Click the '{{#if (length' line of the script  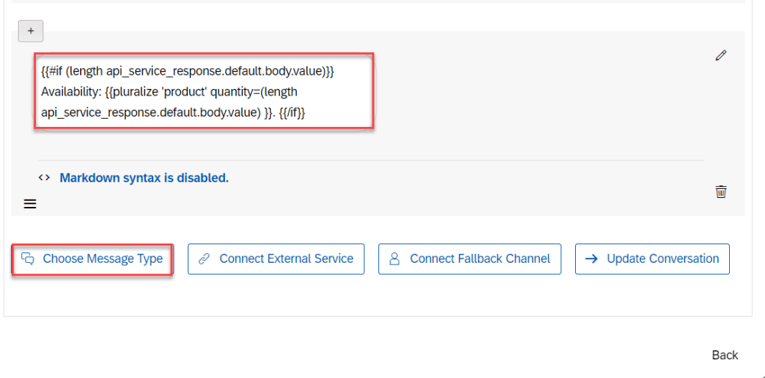coord(187,72)
